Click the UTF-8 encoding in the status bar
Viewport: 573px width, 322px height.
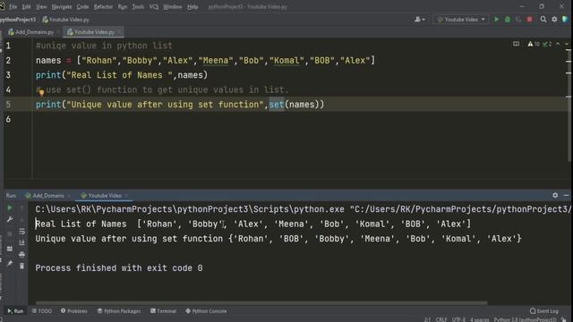pos(458,319)
